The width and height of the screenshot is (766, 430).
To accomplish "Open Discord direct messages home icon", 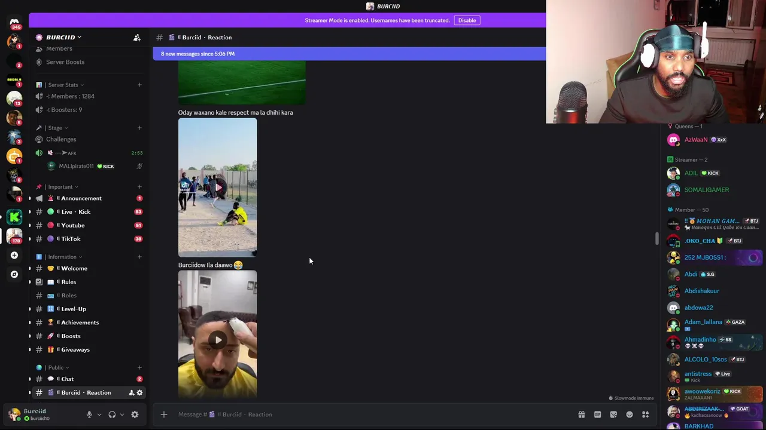I will point(14,23).
